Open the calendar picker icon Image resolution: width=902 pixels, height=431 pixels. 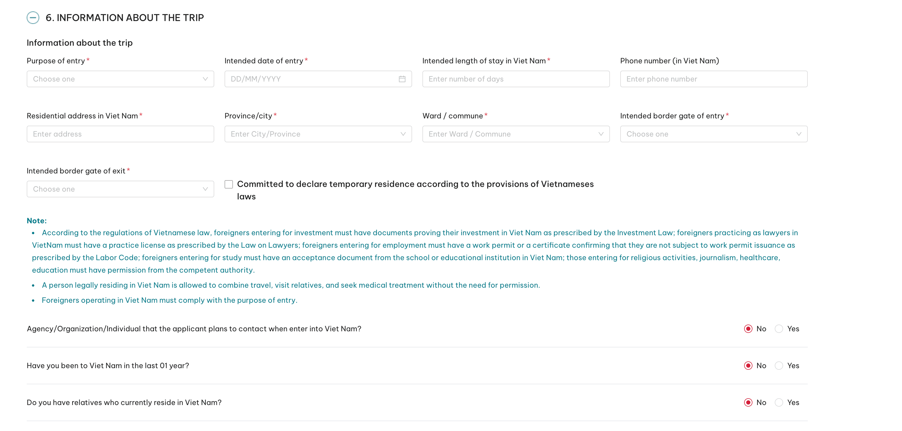(402, 79)
